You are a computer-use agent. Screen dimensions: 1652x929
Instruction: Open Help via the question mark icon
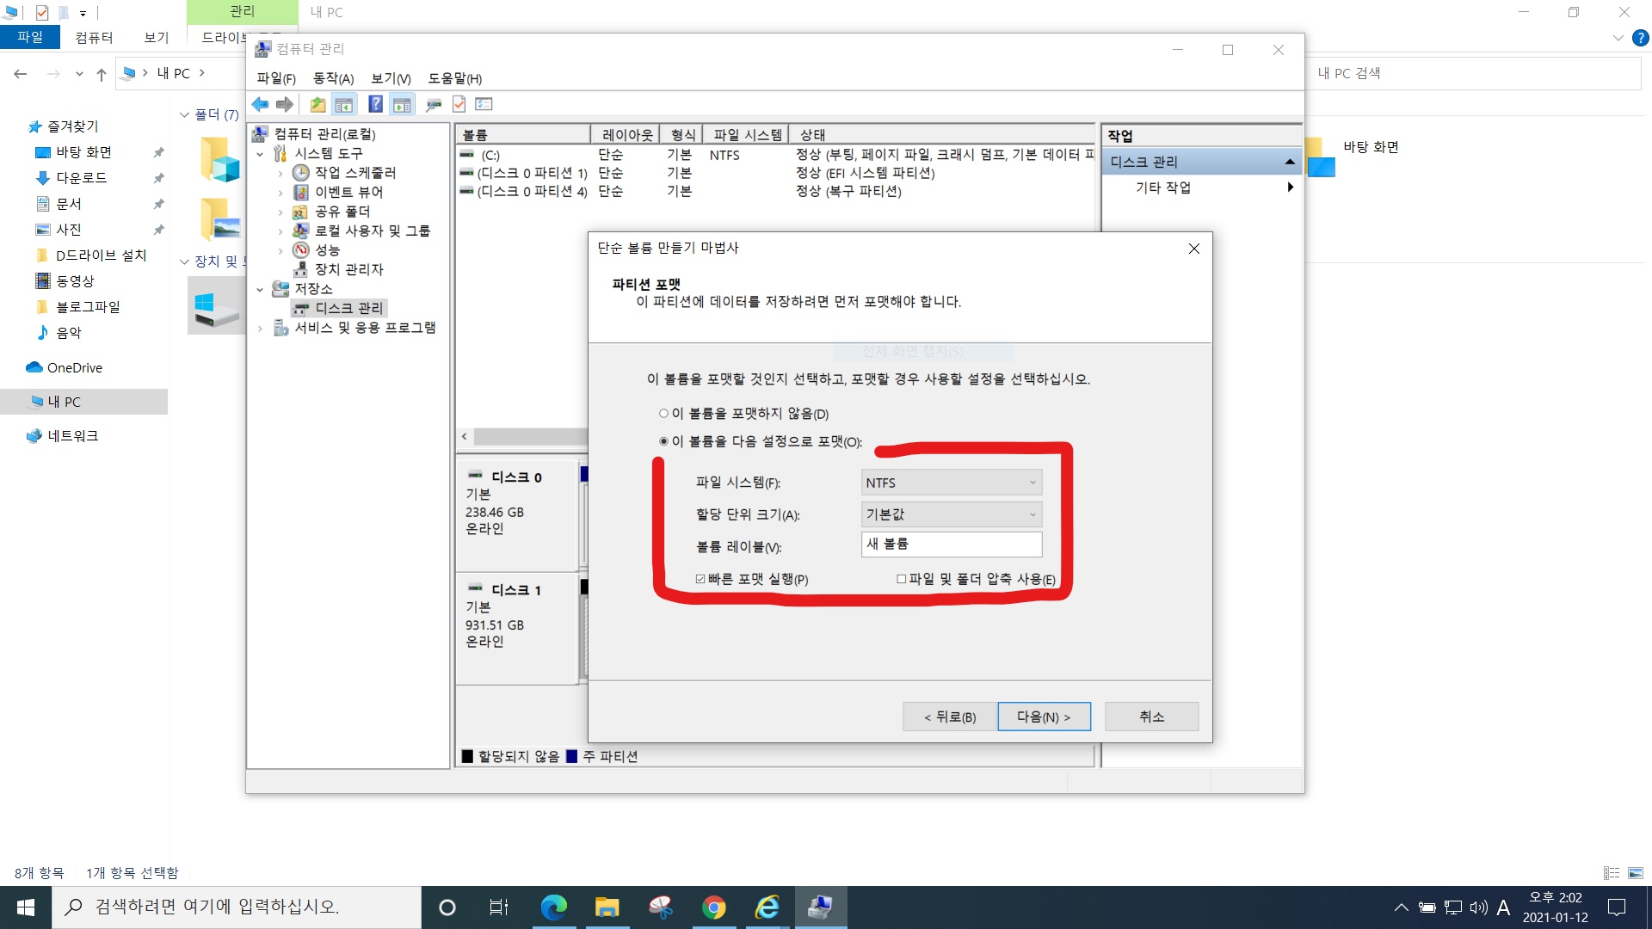point(375,104)
